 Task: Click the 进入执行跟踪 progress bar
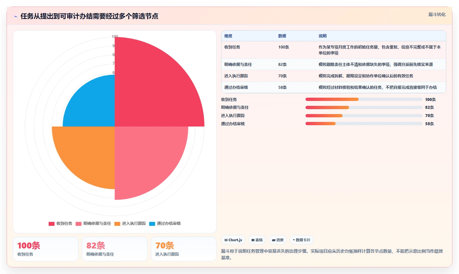pos(364,116)
